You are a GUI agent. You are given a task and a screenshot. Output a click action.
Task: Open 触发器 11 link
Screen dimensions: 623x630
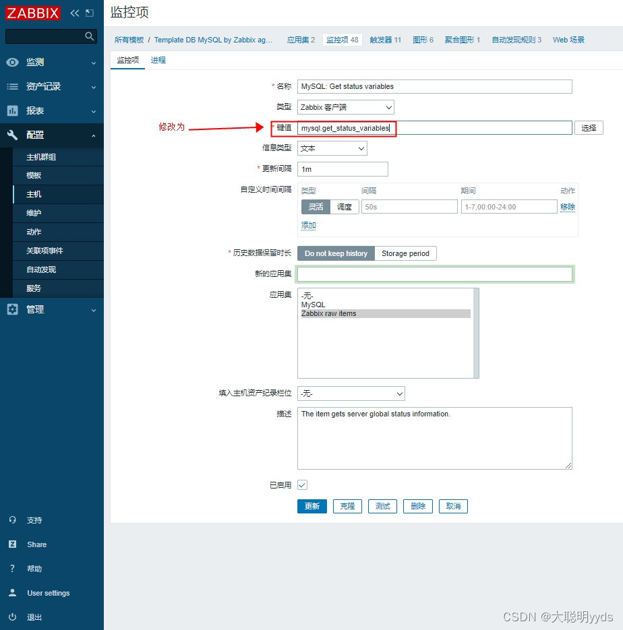385,40
